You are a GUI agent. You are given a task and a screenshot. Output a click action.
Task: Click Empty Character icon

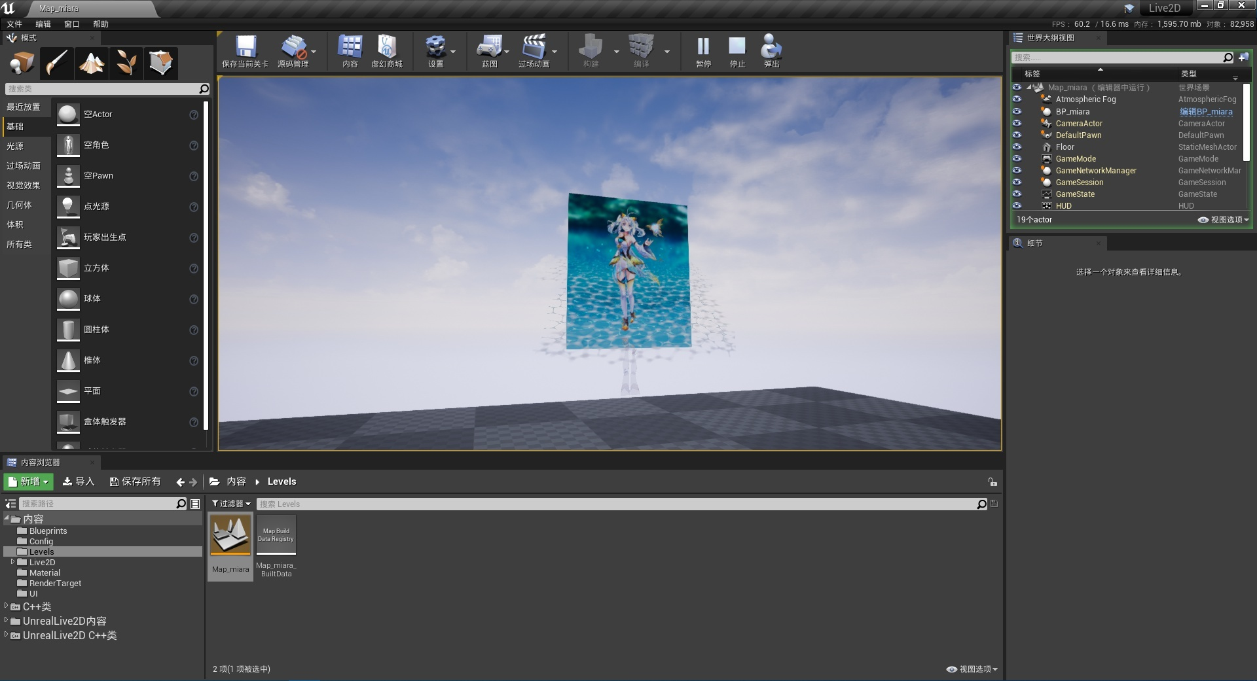(x=68, y=145)
